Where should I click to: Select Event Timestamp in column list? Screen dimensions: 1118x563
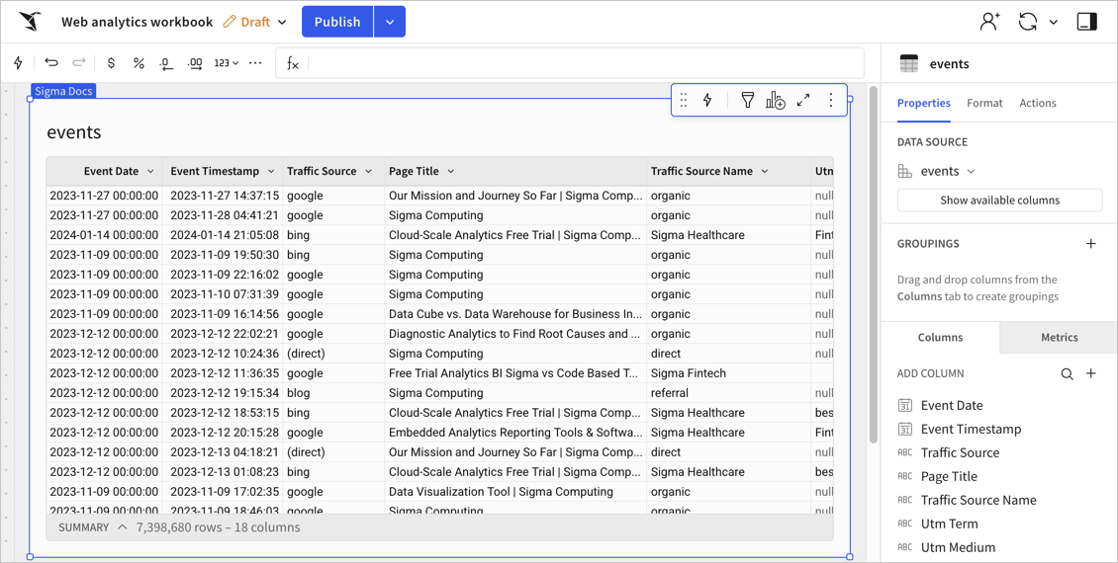pos(972,430)
